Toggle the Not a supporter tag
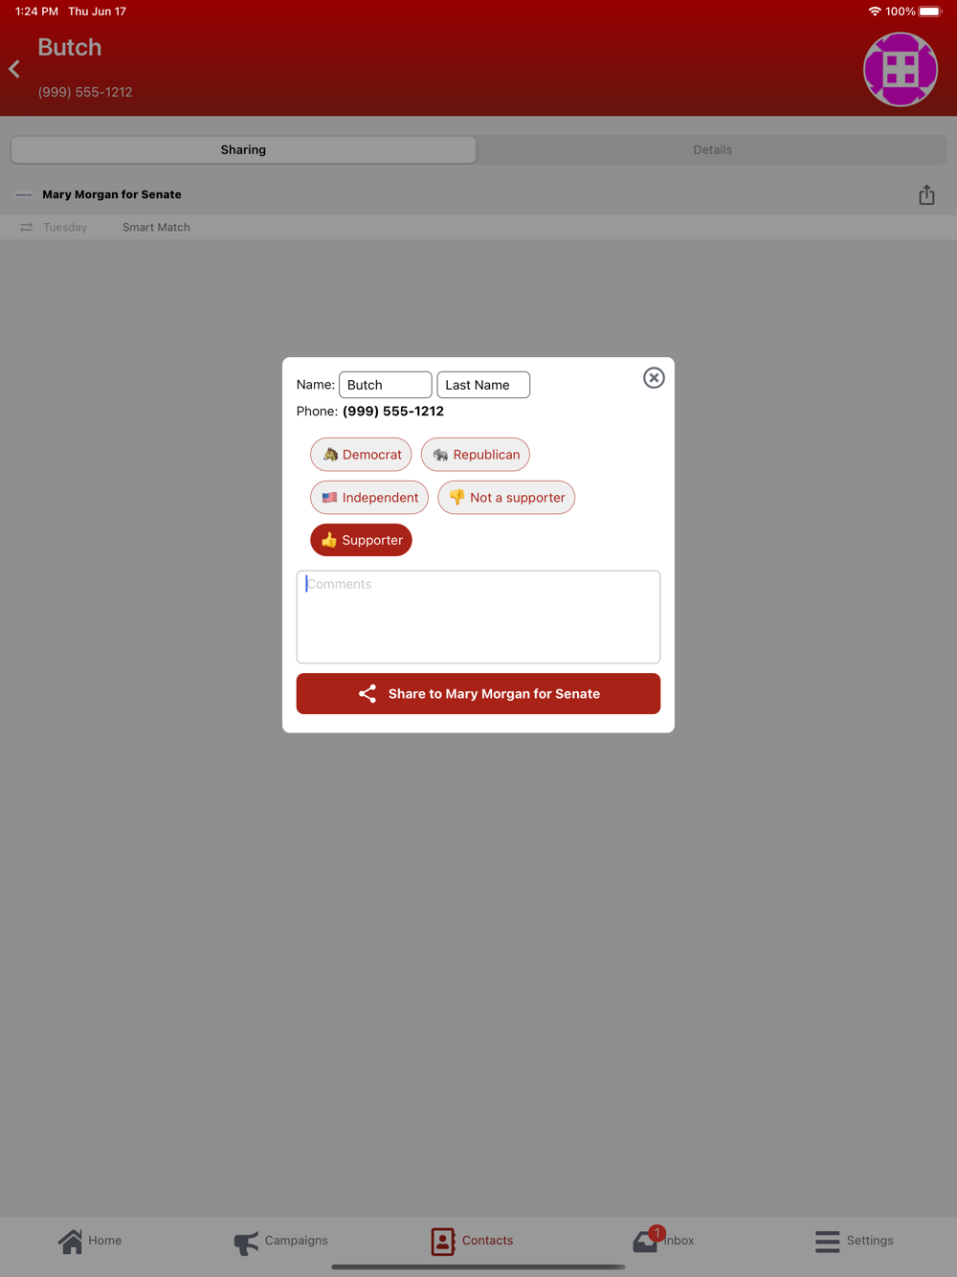This screenshot has width=957, height=1277. 506,498
